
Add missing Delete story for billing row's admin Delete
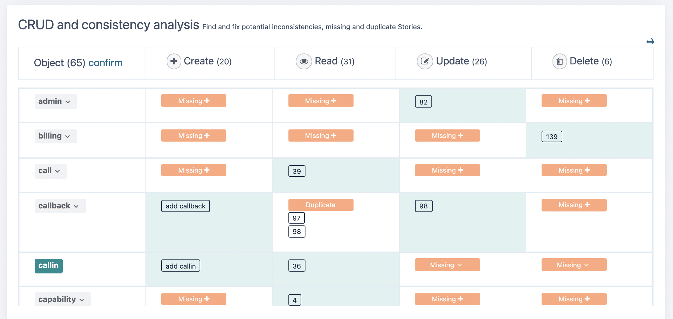574,101
